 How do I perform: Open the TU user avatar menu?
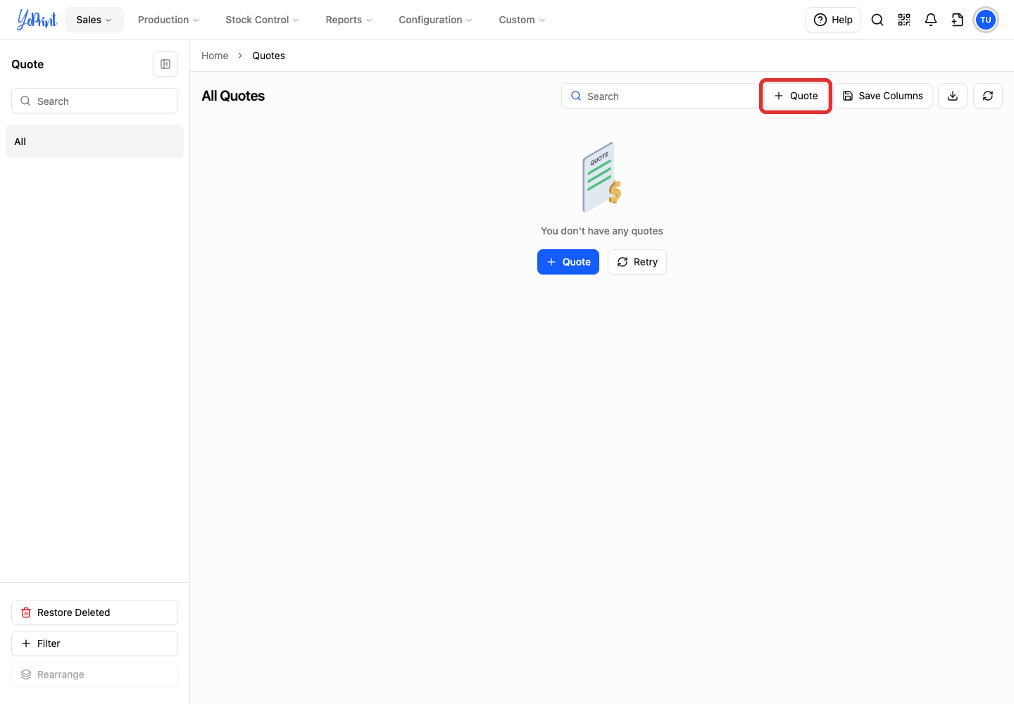coord(986,20)
